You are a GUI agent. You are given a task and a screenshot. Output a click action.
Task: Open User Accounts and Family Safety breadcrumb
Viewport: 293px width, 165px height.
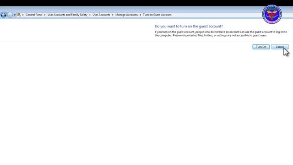click(x=67, y=15)
